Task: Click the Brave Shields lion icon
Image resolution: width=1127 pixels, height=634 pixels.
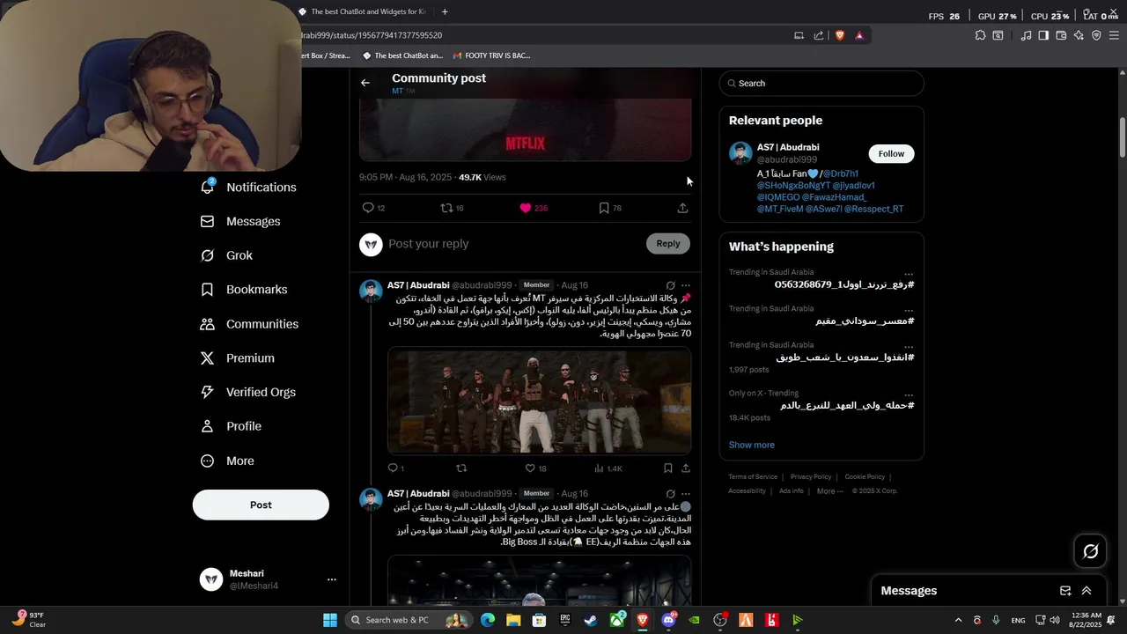Action: click(839, 35)
